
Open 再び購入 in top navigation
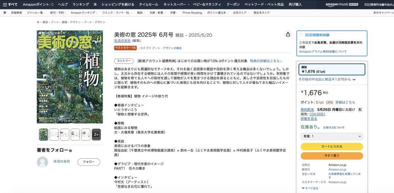coord(295,5)
